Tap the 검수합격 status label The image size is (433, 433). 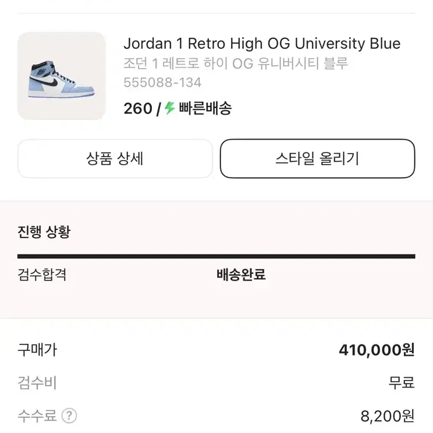click(x=42, y=275)
